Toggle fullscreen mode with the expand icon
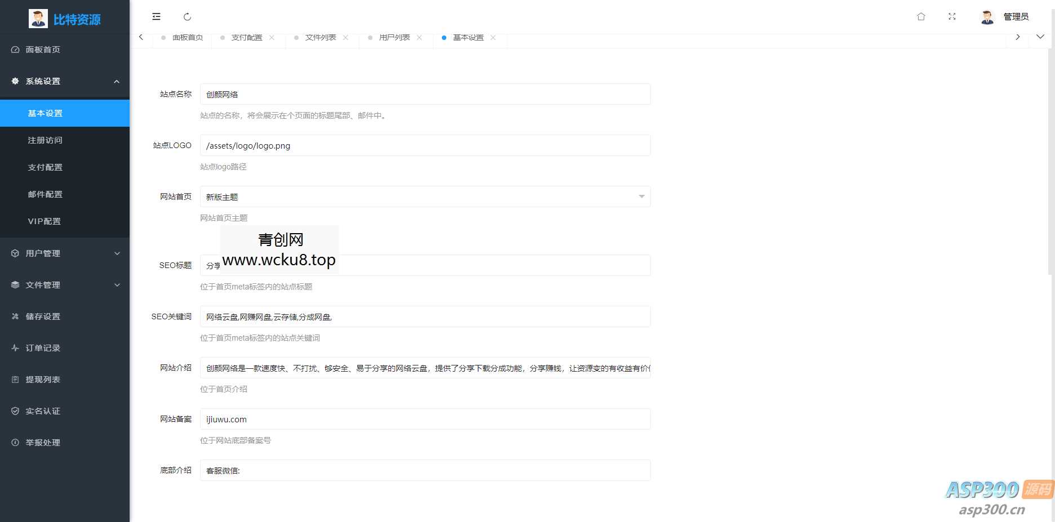This screenshot has height=522, width=1055. (952, 16)
